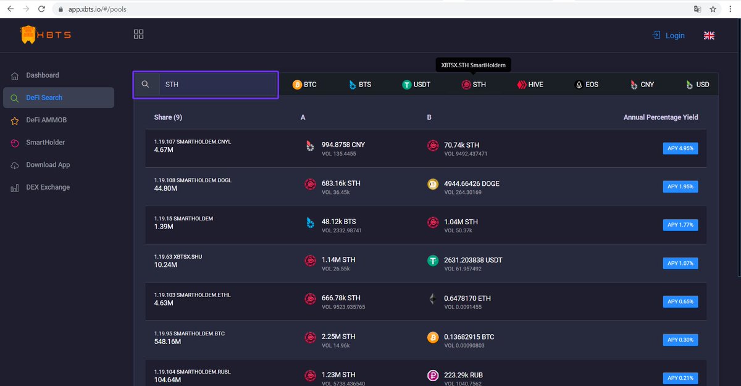This screenshot has height=386, width=741.
Task: Select the EOS coin icon filter
Action: point(578,84)
